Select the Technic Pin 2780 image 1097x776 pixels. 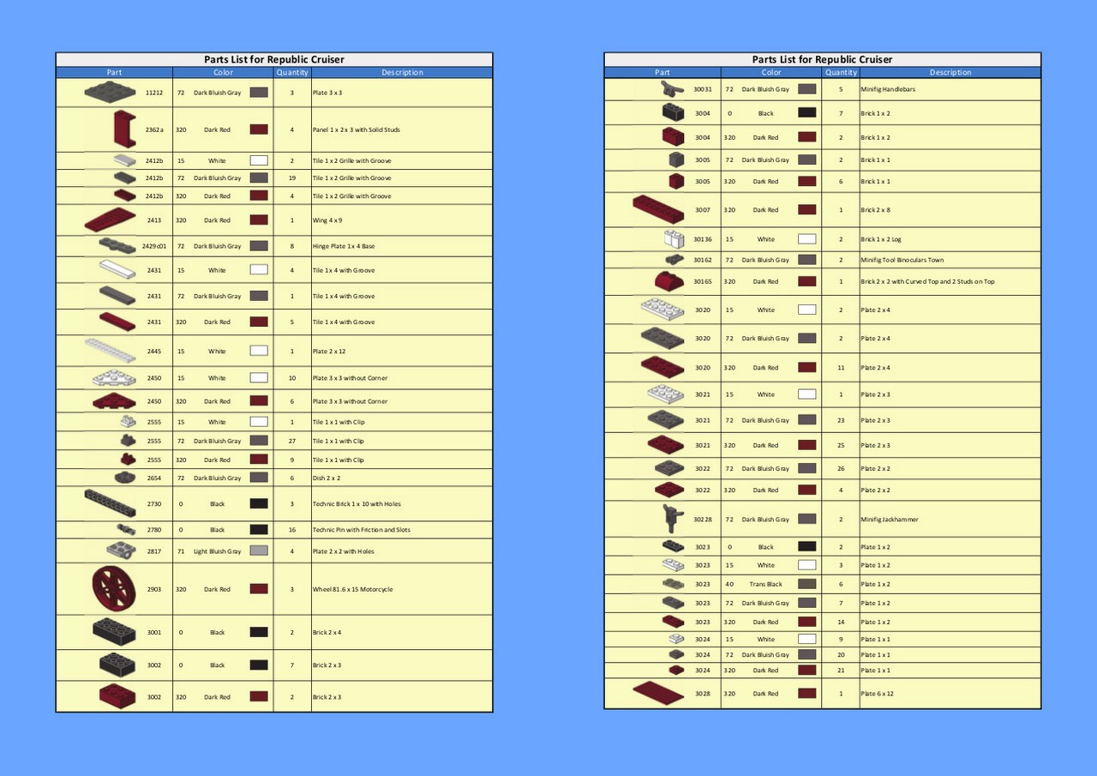[x=127, y=530]
